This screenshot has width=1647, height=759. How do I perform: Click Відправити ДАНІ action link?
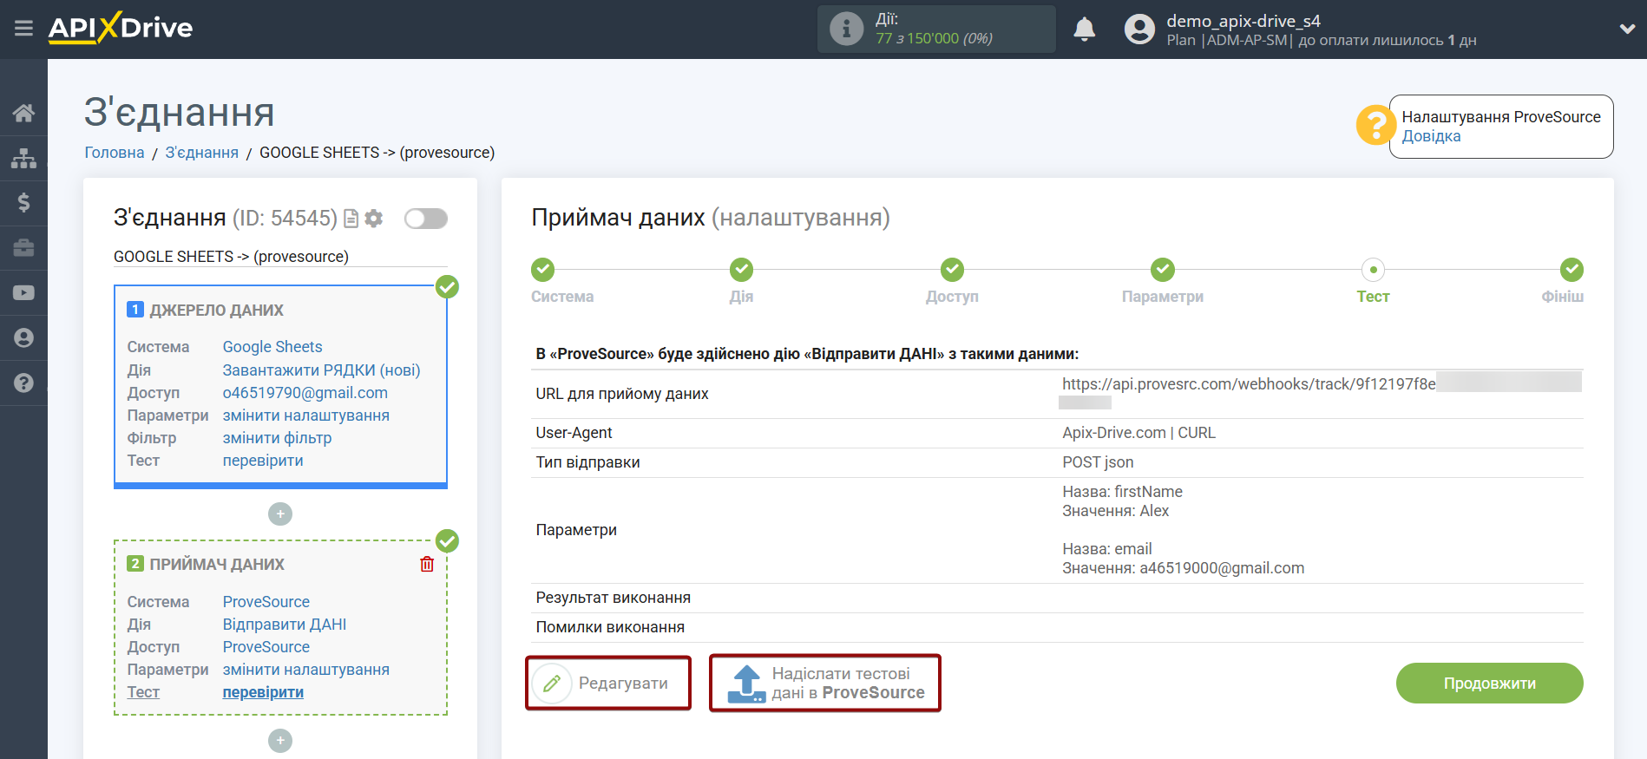tap(285, 625)
